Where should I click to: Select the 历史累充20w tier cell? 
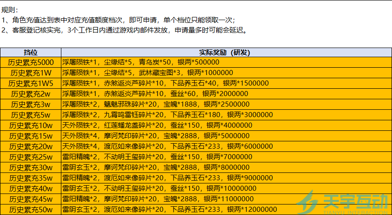pos(31,146)
